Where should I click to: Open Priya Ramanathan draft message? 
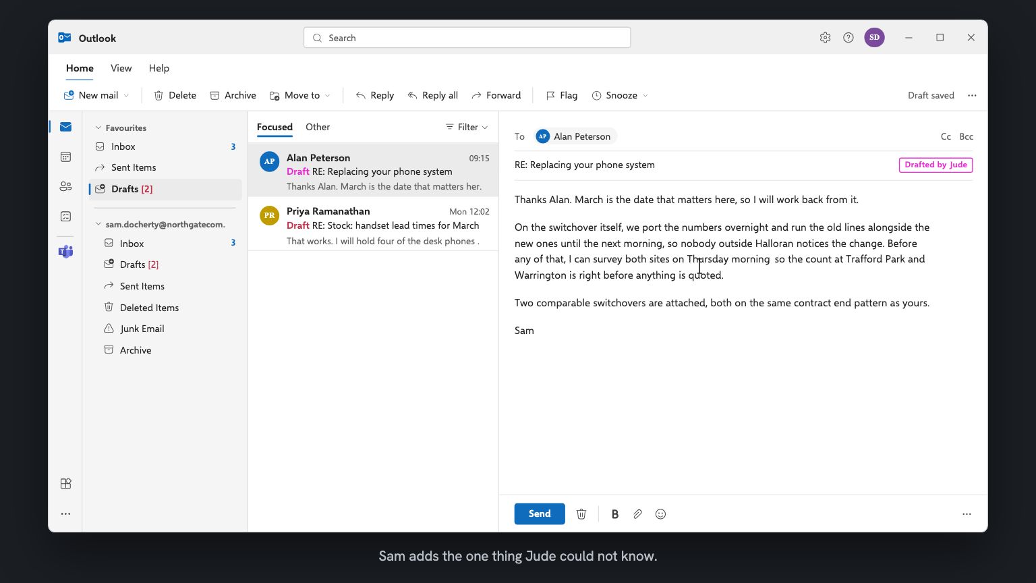pyautogui.click(x=373, y=224)
